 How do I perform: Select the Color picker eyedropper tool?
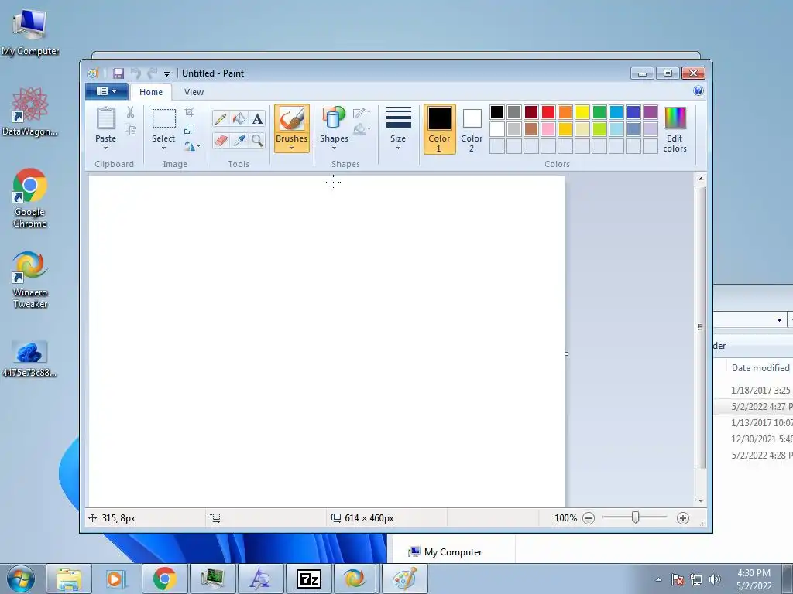tap(239, 140)
